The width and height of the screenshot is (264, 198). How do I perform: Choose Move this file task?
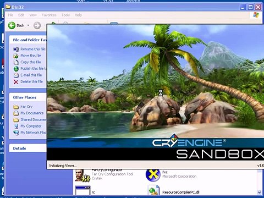[31, 56]
